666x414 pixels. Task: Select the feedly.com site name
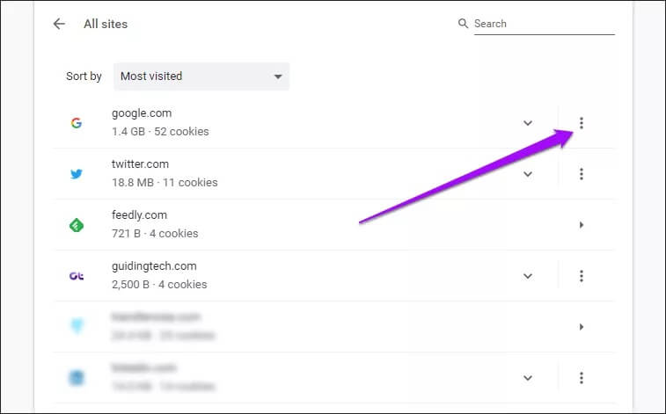(139, 215)
